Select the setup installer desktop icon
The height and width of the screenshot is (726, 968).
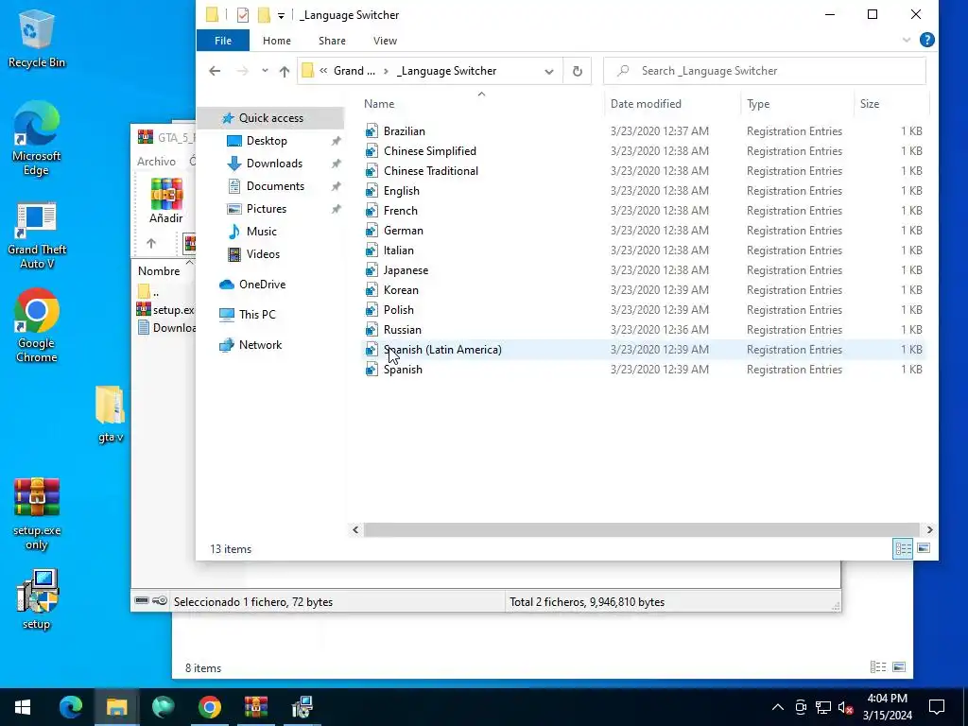(x=37, y=599)
